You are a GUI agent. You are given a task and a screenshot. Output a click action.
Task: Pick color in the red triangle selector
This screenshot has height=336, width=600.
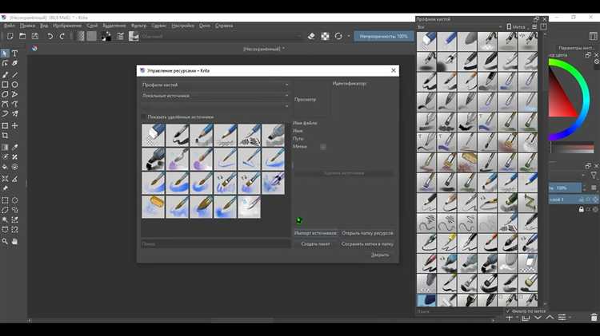559,97
